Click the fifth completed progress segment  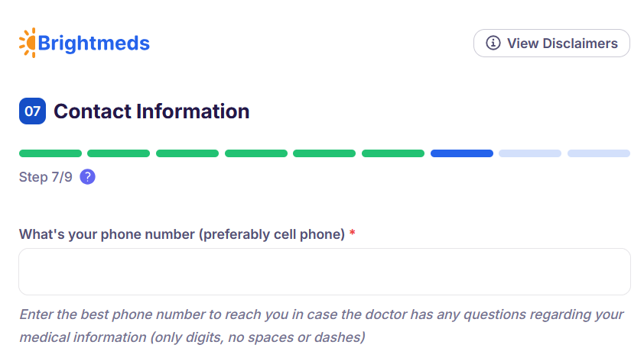tap(324, 153)
